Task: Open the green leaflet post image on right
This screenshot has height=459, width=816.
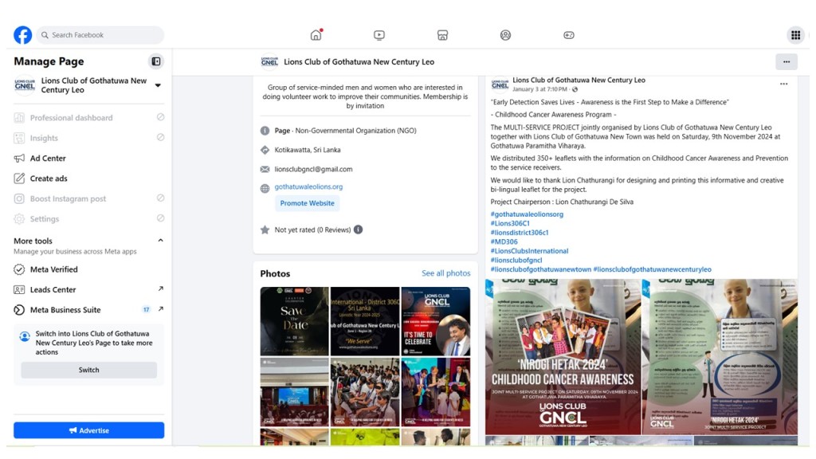Action: pos(720,356)
